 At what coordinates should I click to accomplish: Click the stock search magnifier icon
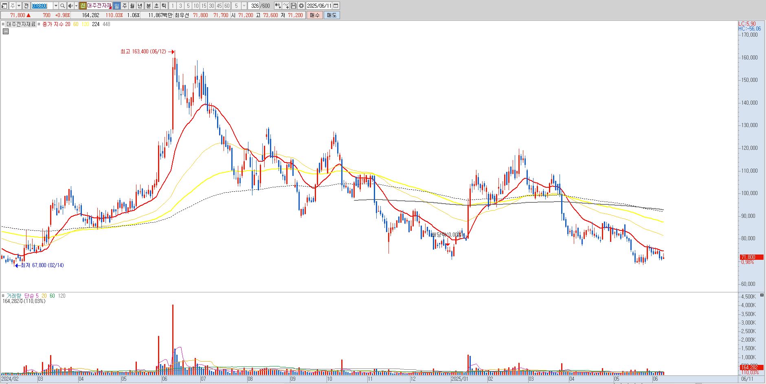[x=62, y=6]
